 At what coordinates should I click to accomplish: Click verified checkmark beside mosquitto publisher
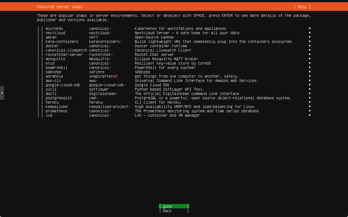coord(110,59)
